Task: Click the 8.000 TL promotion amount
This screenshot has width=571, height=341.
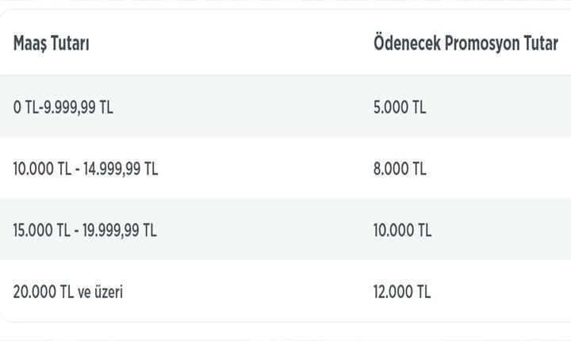Action: pyautogui.click(x=399, y=168)
